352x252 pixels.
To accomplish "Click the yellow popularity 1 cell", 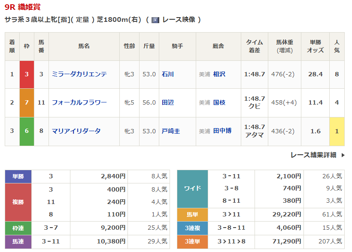I will pyautogui.click(x=337, y=132).
